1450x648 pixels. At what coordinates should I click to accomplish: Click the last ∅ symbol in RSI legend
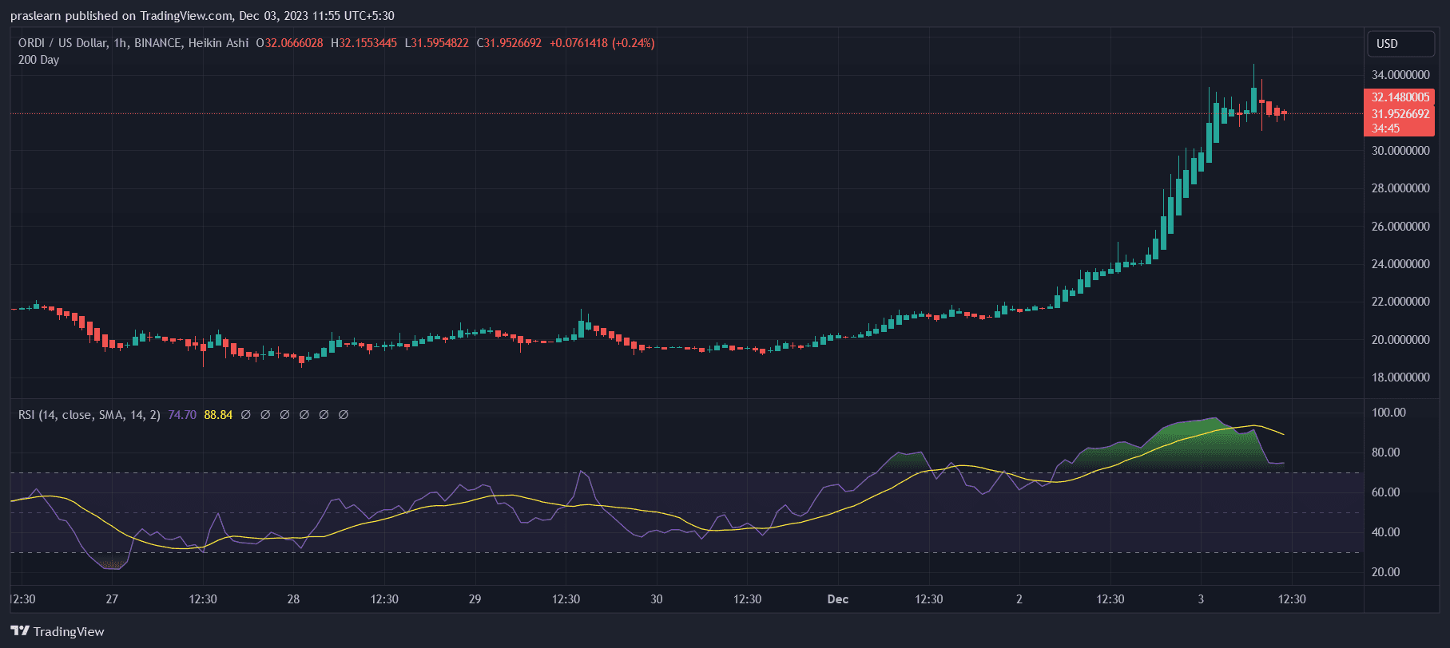coord(344,415)
